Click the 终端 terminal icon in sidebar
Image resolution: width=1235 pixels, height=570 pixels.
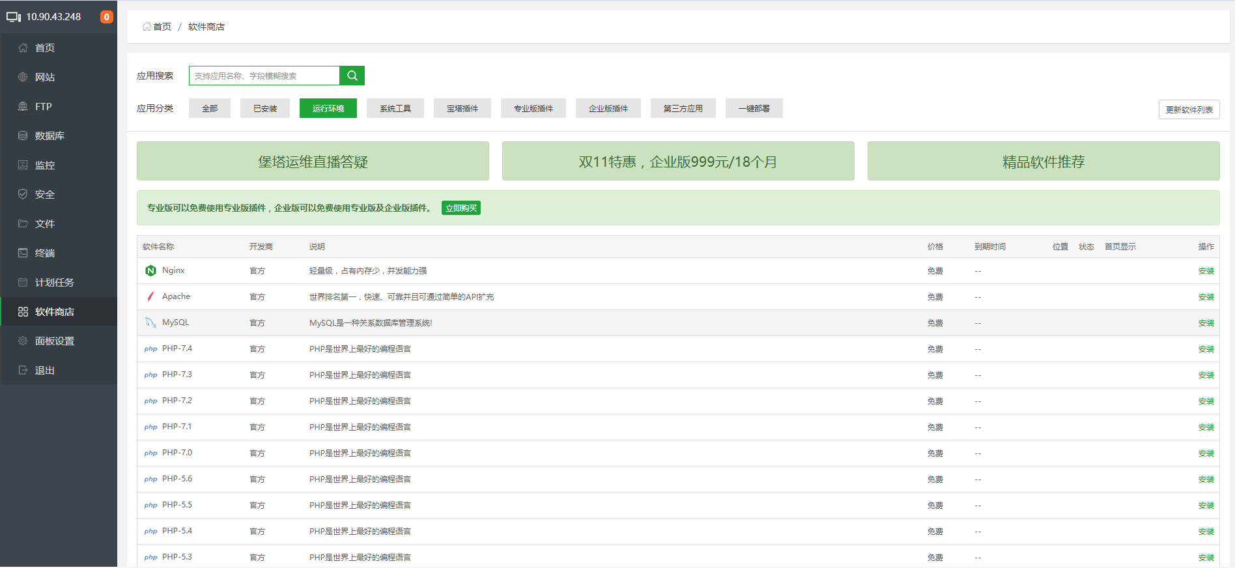[x=23, y=253]
